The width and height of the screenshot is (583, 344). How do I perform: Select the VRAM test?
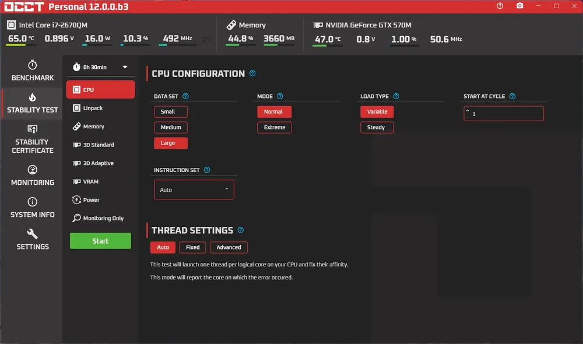[x=100, y=181]
